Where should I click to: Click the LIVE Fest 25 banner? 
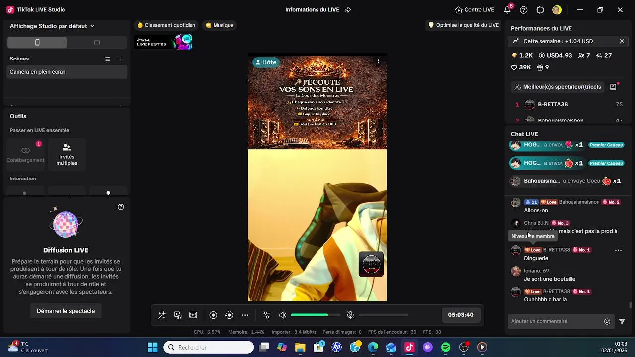click(x=164, y=42)
